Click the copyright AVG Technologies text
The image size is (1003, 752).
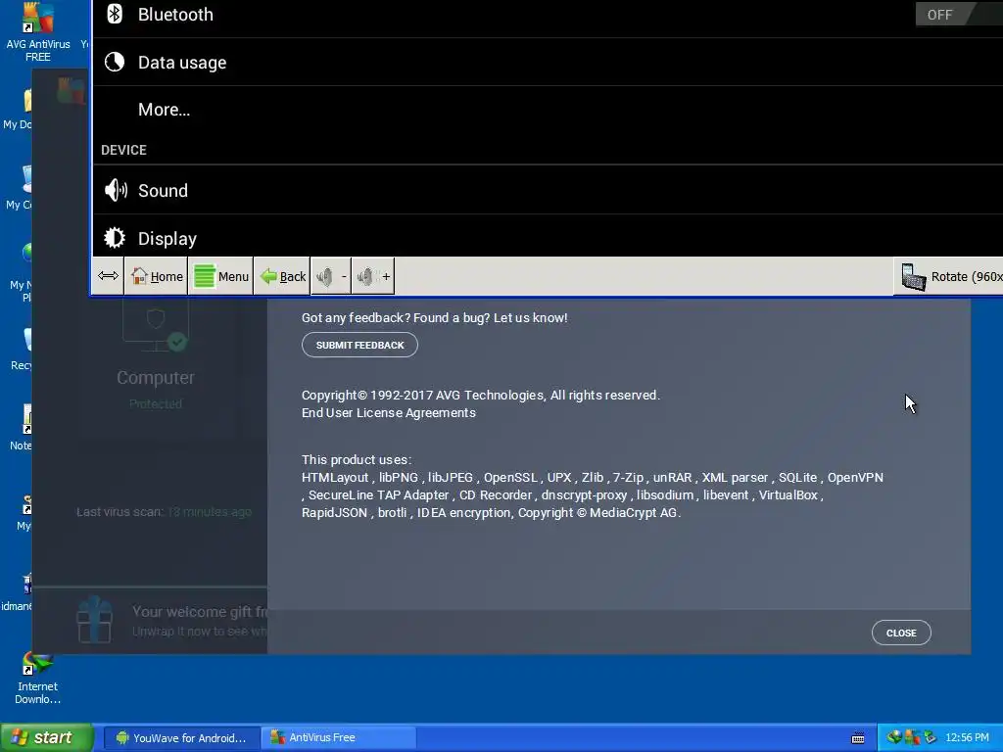pyautogui.click(x=480, y=396)
